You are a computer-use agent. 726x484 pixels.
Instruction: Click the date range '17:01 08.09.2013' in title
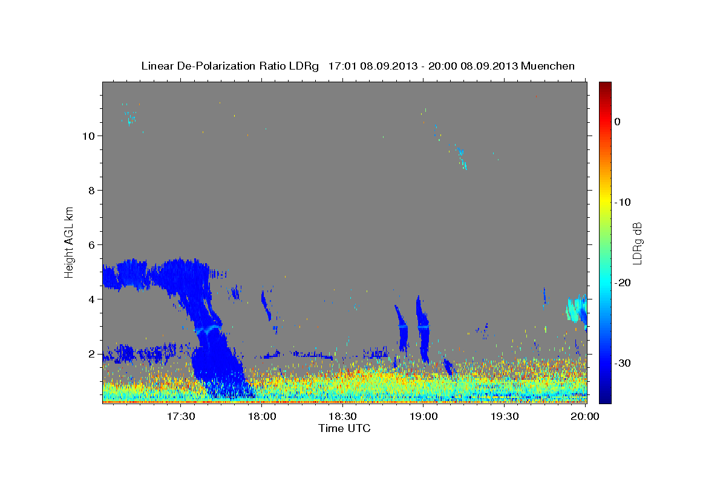tap(371, 66)
